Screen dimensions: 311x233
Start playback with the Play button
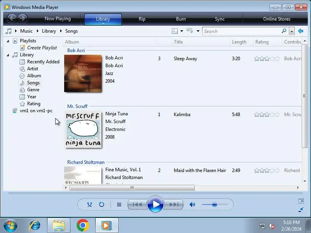click(x=155, y=205)
